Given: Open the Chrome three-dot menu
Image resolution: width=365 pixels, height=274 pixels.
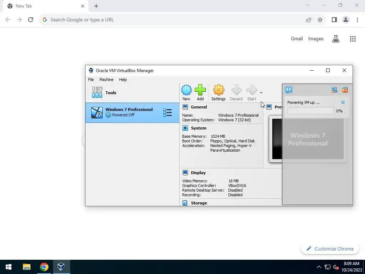Looking at the screenshot, I should tap(357, 20).
